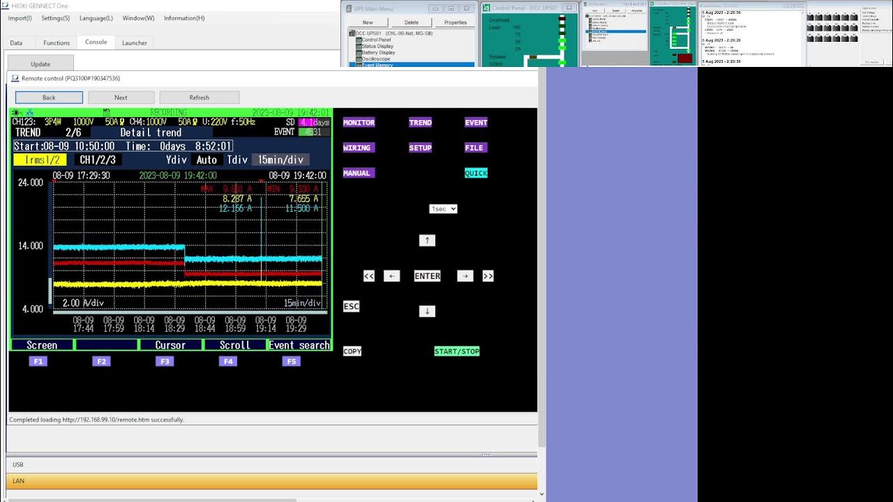Click the Cursor softkey on instrument display
This screenshot has height=502, width=893.
170,345
